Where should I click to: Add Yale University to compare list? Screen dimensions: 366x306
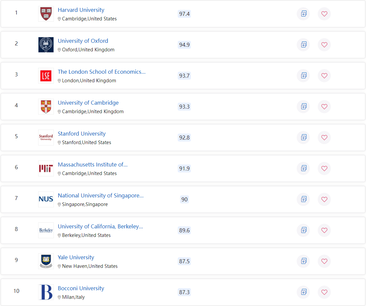303,261
